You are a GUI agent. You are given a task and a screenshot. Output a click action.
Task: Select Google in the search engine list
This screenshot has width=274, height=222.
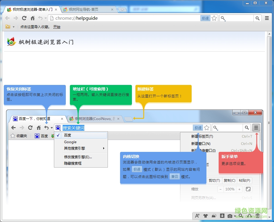point(70,142)
